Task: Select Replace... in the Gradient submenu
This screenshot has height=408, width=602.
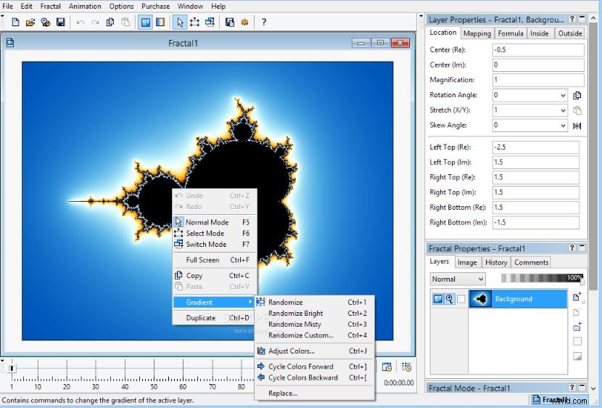Action: [x=314, y=393]
